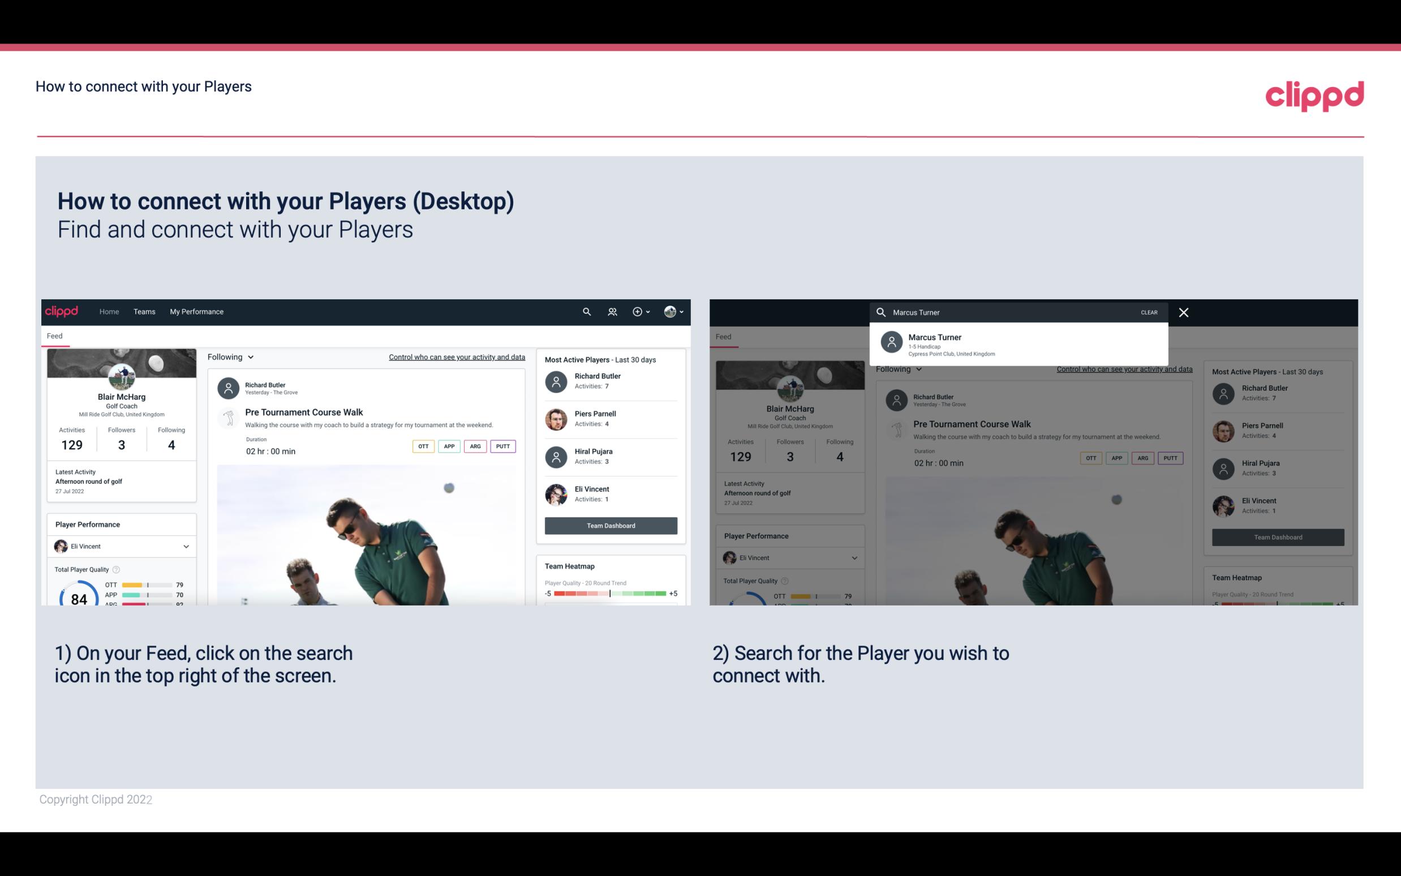Click the PUTT performance tag icon
The height and width of the screenshot is (876, 1401).
click(504, 446)
